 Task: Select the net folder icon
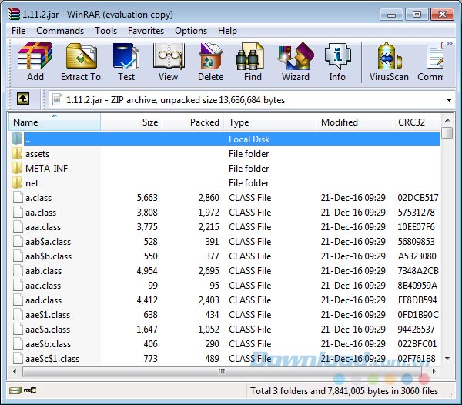pos(18,183)
